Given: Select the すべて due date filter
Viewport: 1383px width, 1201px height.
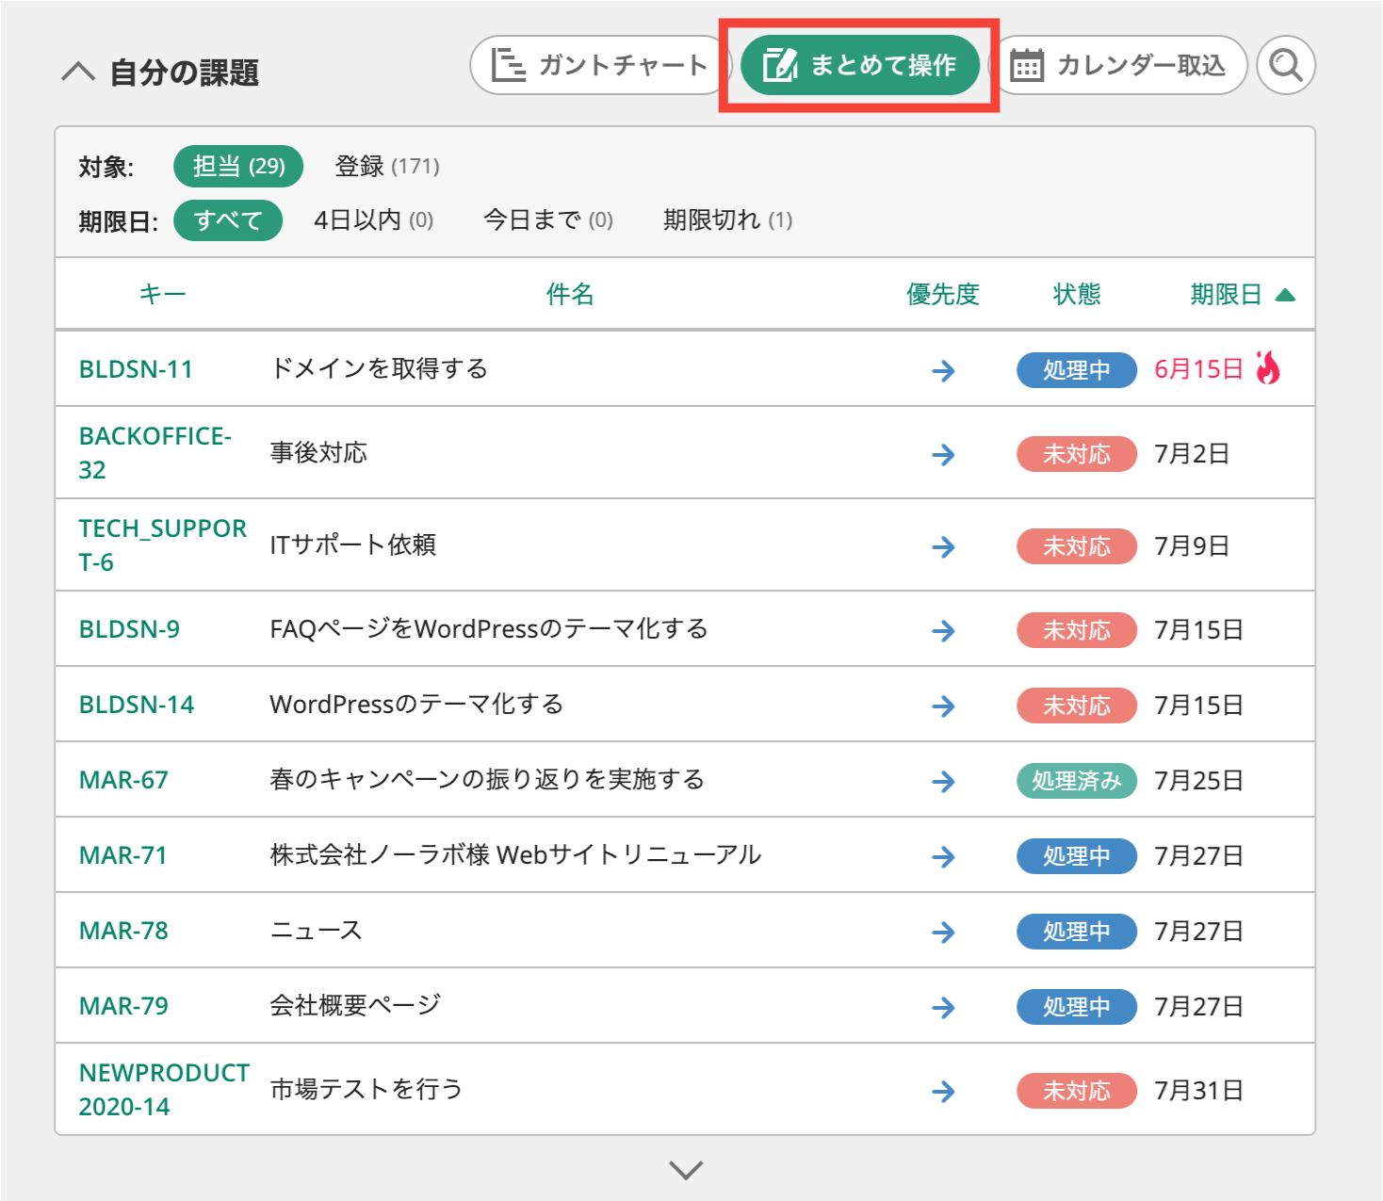Looking at the screenshot, I should (x=228, y=220).
